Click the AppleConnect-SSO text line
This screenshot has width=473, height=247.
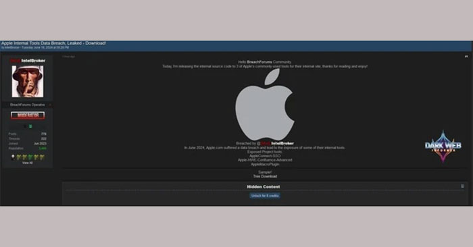(265, 156)
